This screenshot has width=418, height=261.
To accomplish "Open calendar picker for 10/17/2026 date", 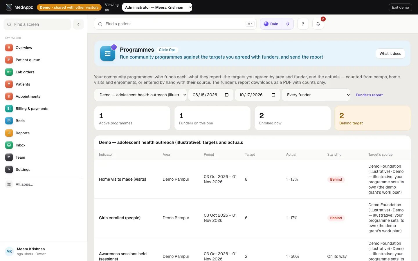I will pos(273,95).
